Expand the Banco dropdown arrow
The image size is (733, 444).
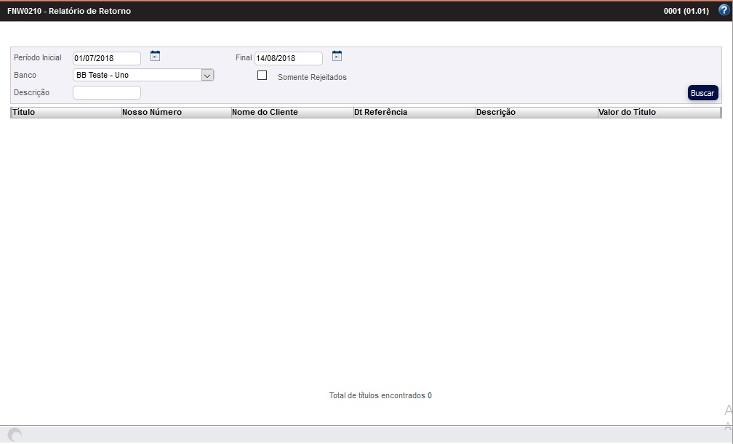click(207, 75)
